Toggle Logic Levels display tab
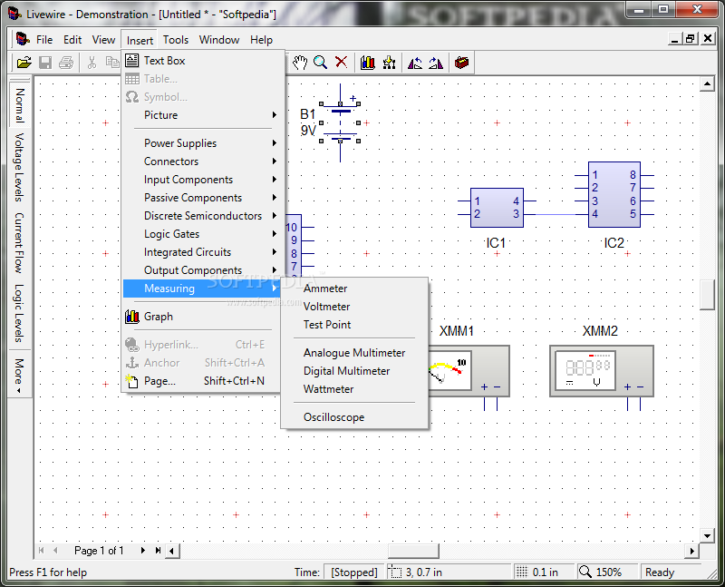 click(x=19, y=313)
